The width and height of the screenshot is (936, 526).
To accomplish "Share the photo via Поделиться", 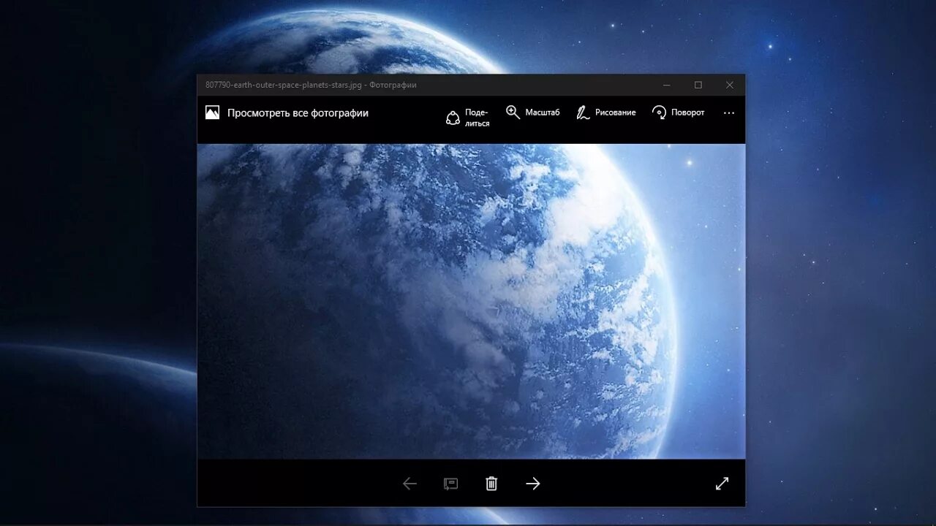I will pos(468,118).
